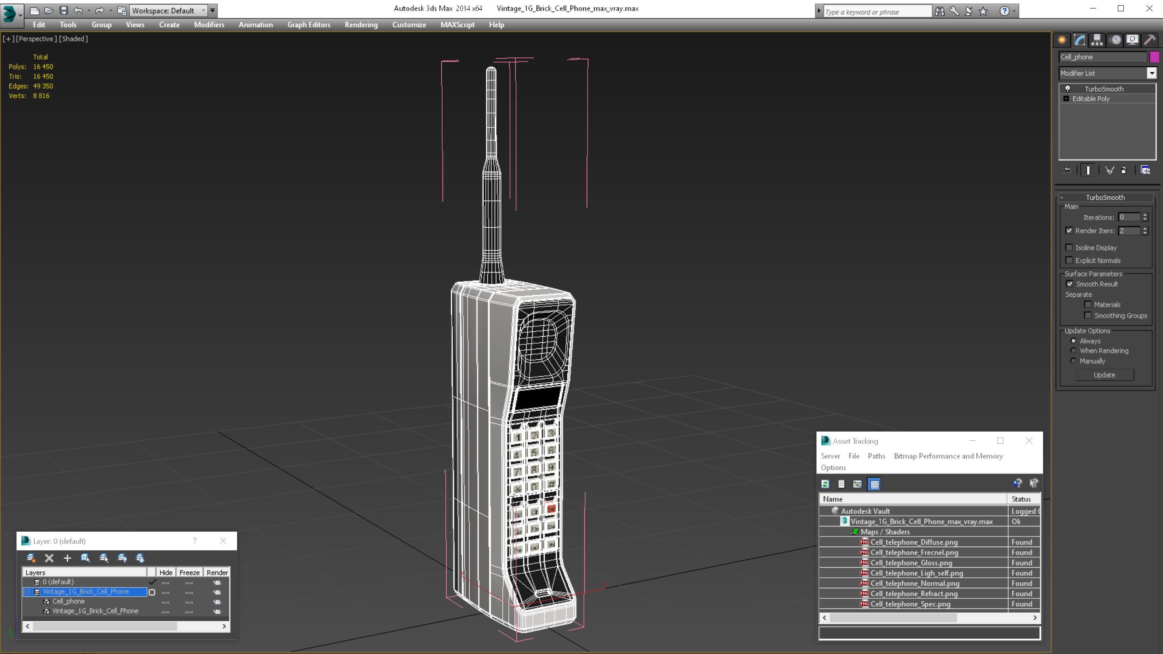Enable Separate by Smoothing Groups checkbox
Image resolution: width=1163 pixels, height=654 pixels.
(x=1088, y=315)
